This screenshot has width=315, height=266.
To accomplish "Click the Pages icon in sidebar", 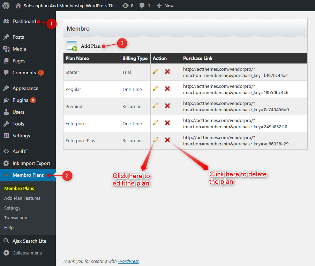I will (6, 61).
